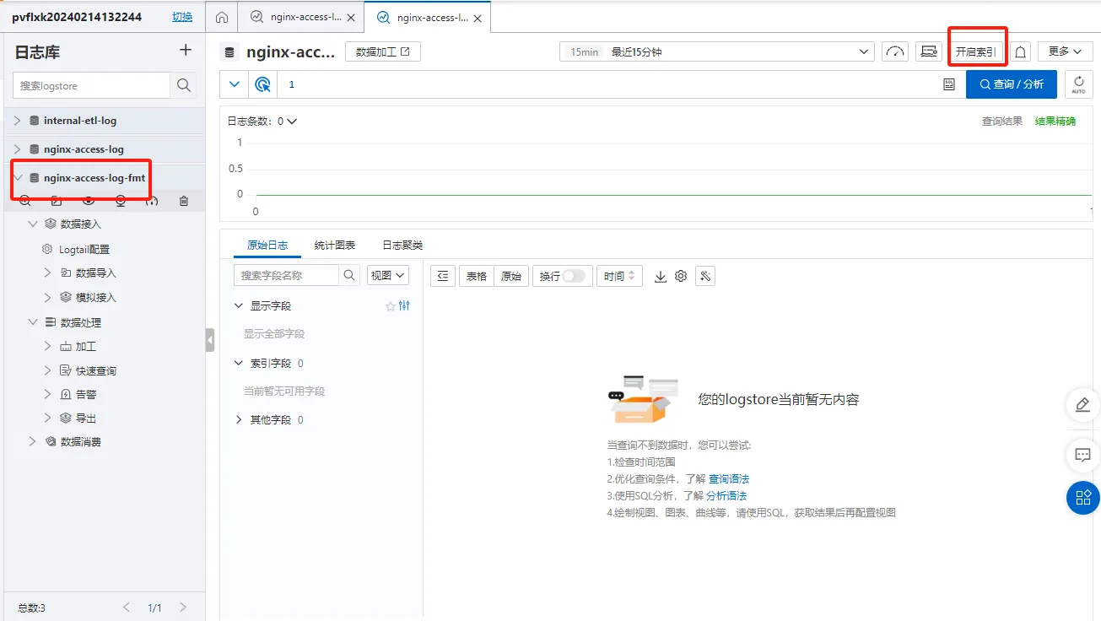Click the floating edit pencil icon
The width and height of the screenshot is (1101, 621).
tap(1083, 405)
